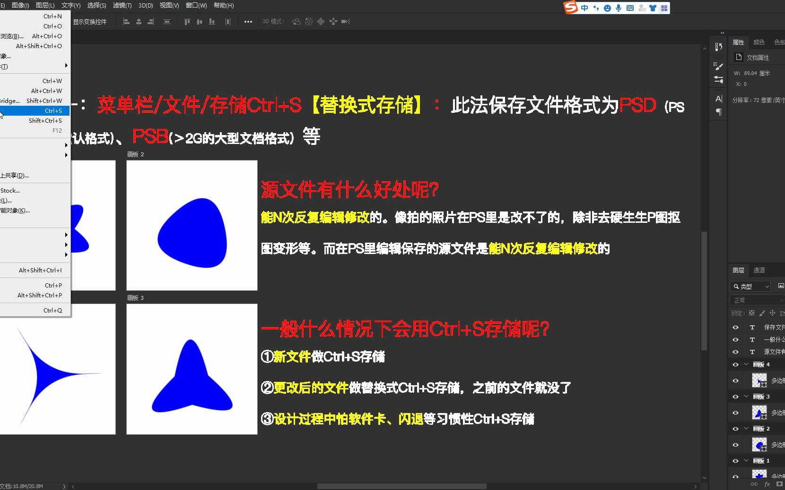Click the distribute vertically icon
The height and width of the screenshot is (490, 785).
pos(167,22)
